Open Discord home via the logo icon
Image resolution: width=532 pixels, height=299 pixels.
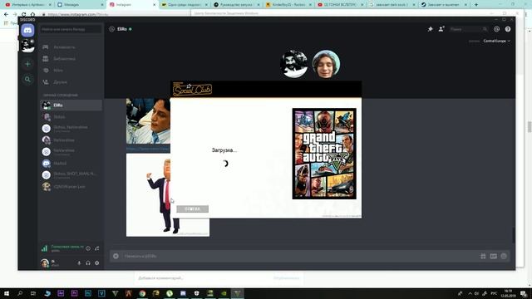pos(27,31)
